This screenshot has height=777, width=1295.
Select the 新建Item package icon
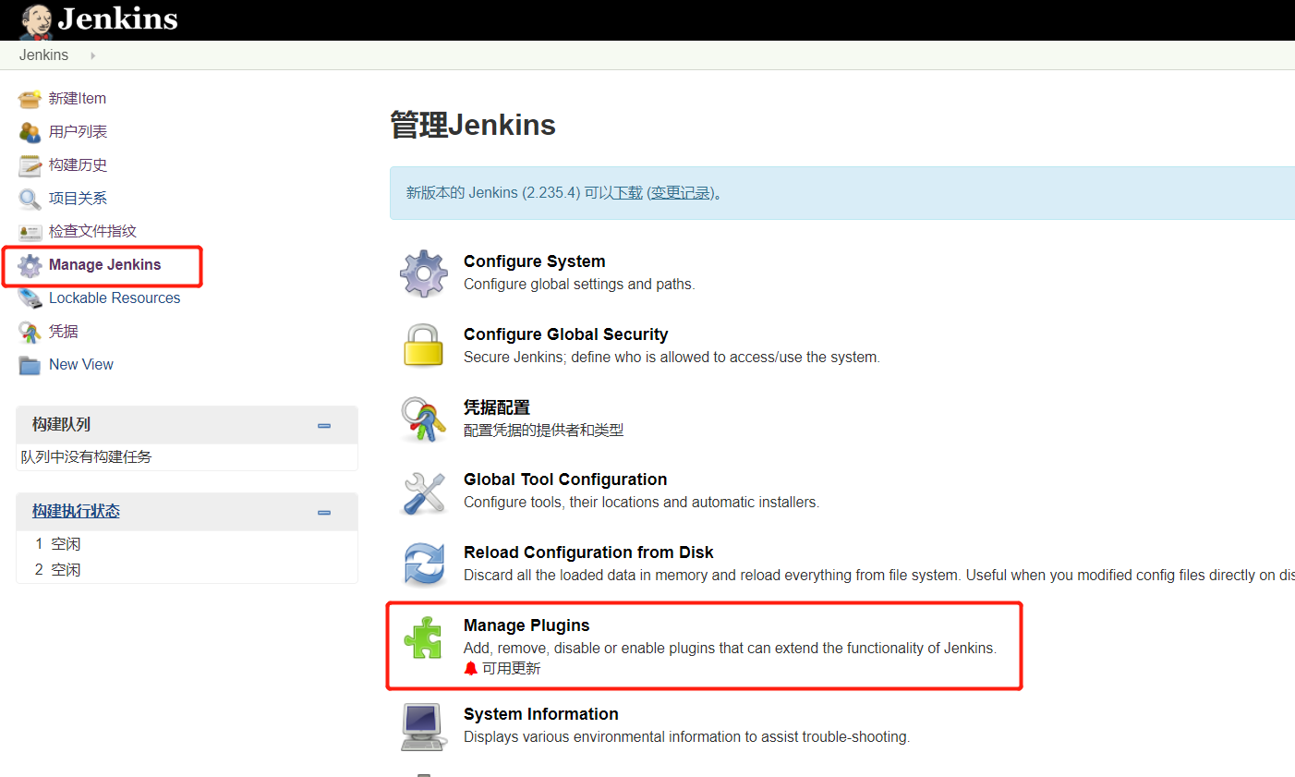point(29,98)
